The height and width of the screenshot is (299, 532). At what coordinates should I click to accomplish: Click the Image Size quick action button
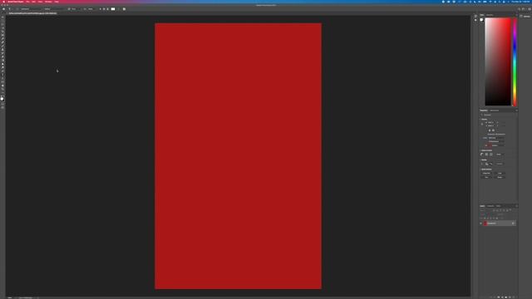point(486,173)
